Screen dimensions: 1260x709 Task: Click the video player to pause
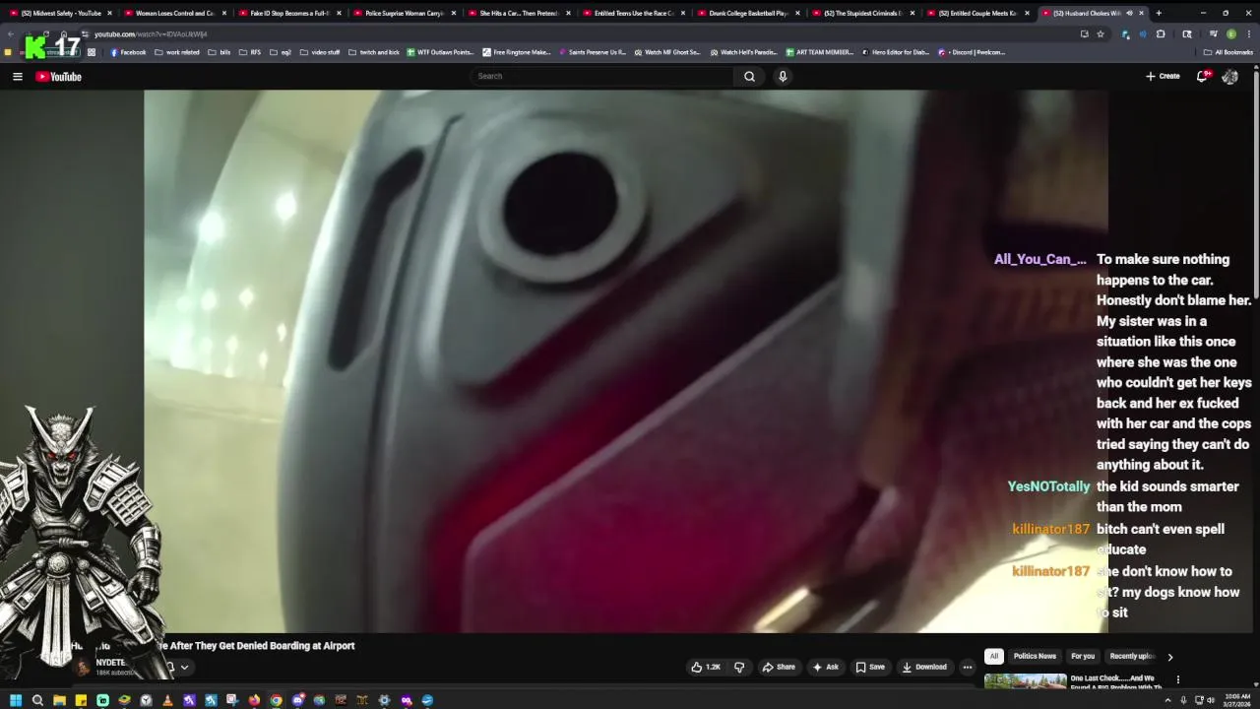(x=626, y=361)
